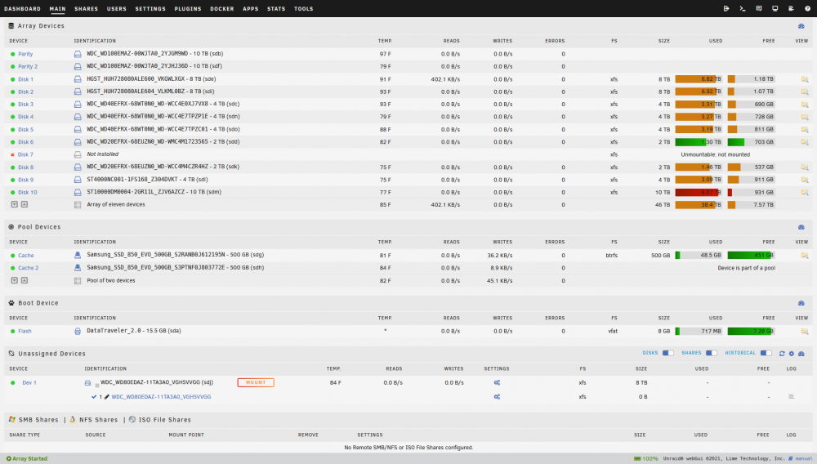
Task: Open the DASHBOARD menu
Action: point(22,9)
